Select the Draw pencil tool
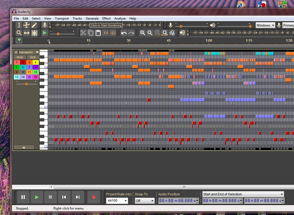 click(34, 25)
